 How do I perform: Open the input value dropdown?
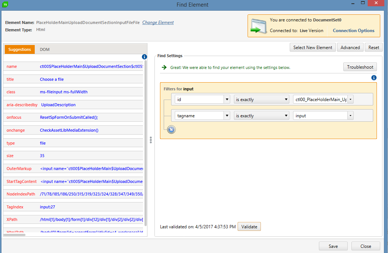point(350,116)
